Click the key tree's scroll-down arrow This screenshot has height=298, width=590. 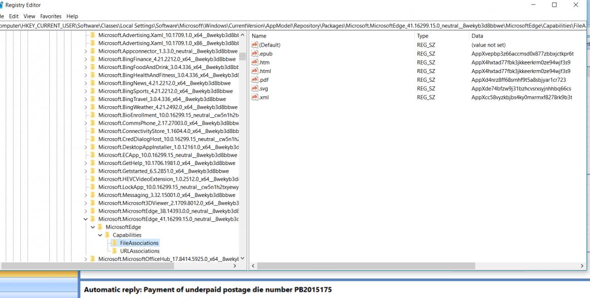[242, 258]
